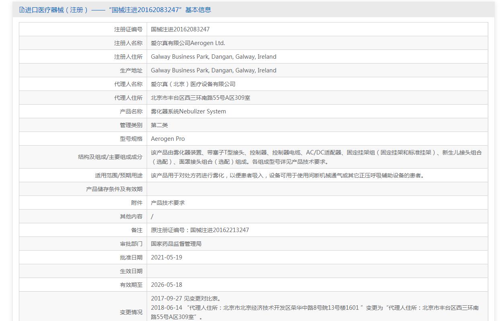Click the 代理人住所 label

click(128, 98)
